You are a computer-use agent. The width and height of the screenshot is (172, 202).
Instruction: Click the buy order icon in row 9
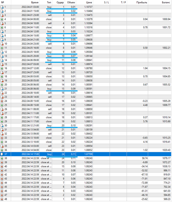(x=2, y=40)
